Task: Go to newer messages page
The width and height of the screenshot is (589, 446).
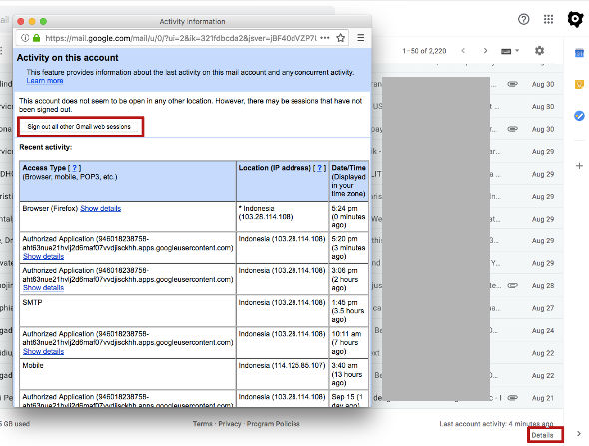Action: (463, 50)
